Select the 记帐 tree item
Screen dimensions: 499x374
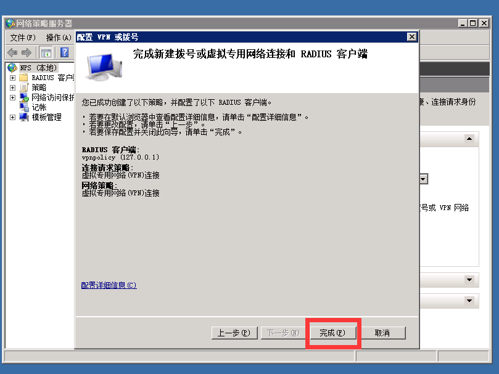[39, 107]
